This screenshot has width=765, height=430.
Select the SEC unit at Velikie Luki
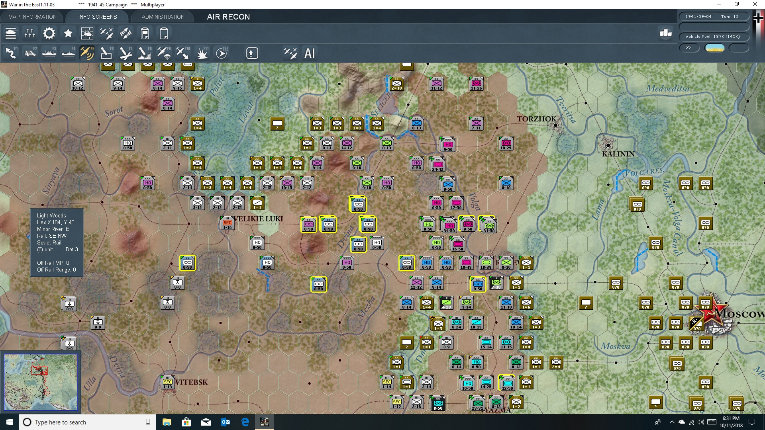pyautogui.click(x=228, y=223)
